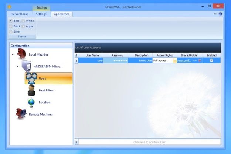The height and width of the screenshot is (154, 231).
Task: Click the red delete shared folder icon
Action: point(200,60)
